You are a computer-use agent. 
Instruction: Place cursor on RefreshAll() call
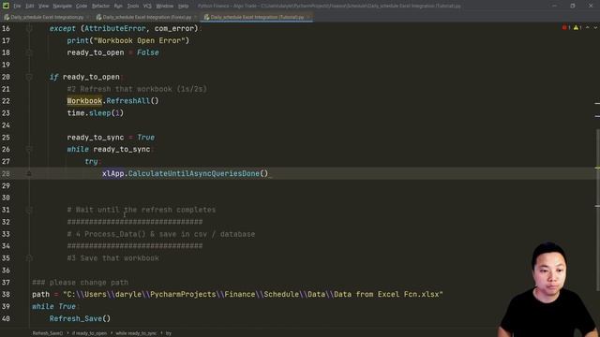(132, 101)
